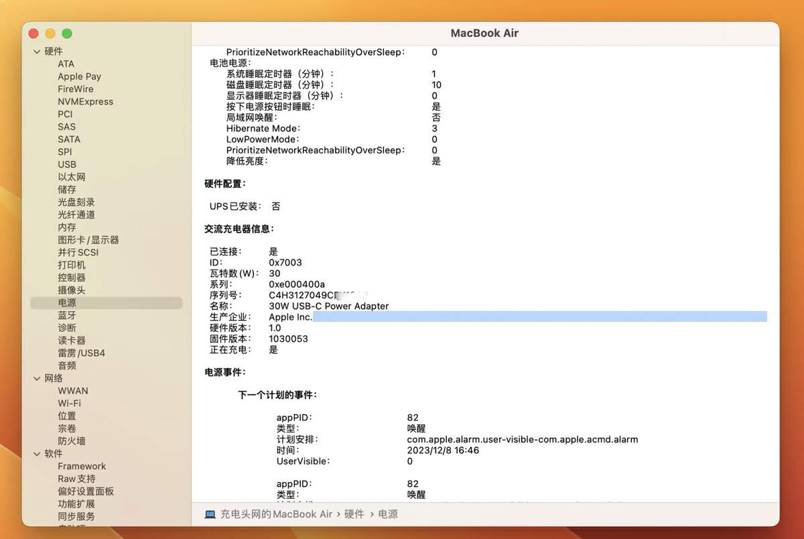Choose SATA in the hardware list

click(x=69, y=139)
